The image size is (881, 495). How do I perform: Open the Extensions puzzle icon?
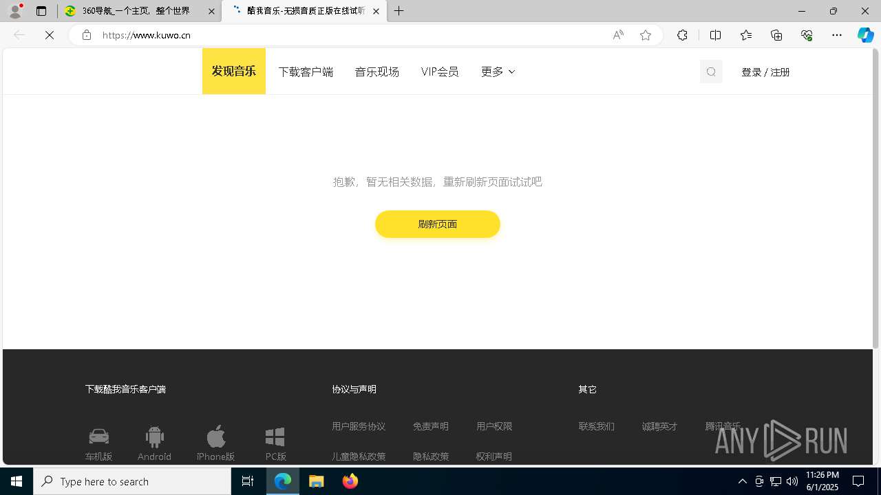[682, 35]
